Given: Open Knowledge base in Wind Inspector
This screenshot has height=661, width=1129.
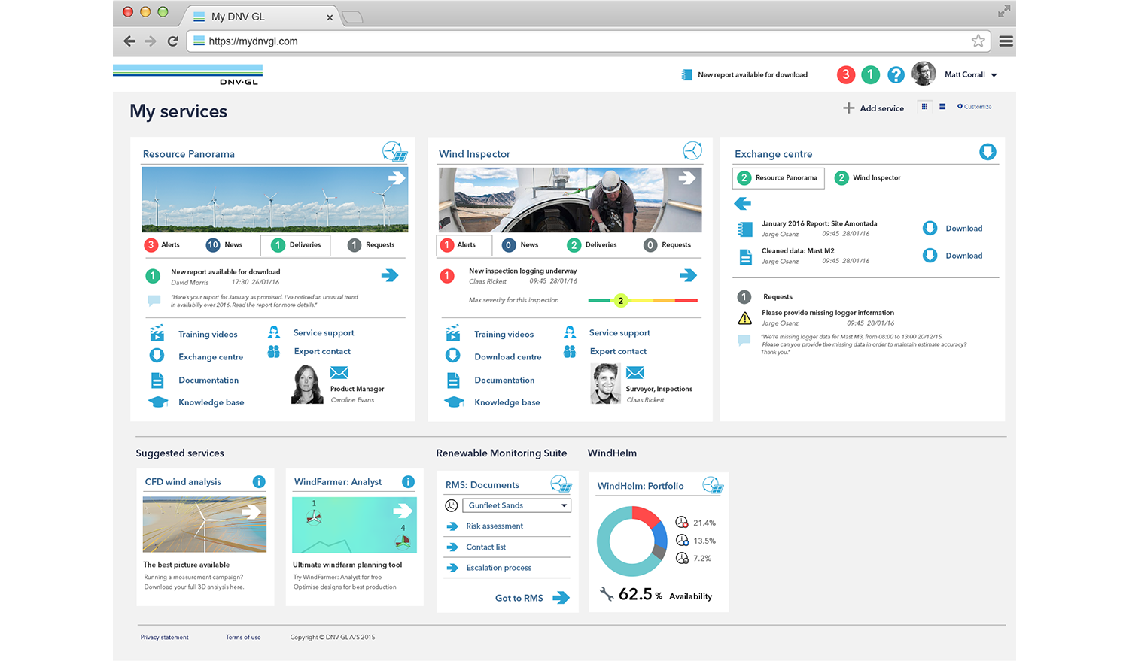Looking at the screenshot, I should click(507, 402).
